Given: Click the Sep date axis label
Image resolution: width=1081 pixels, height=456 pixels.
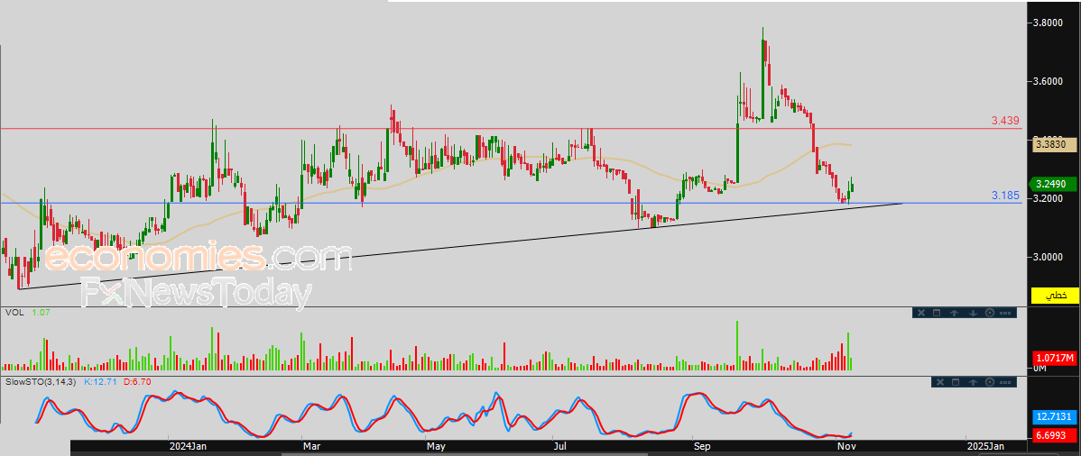Looking at the screenshot, I should 703,446.
